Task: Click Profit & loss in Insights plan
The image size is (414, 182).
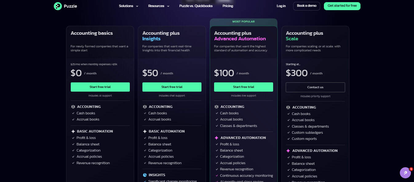Action: (x=158, y=138)
